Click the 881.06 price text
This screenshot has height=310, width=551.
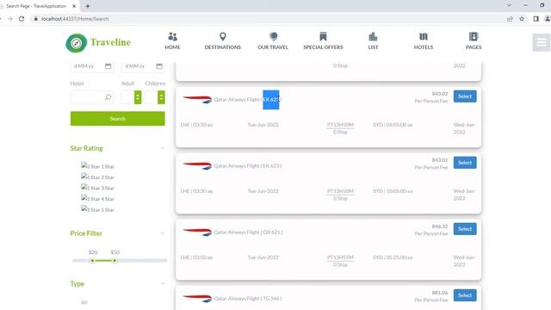pyautogui.click(x=440, y=293)
